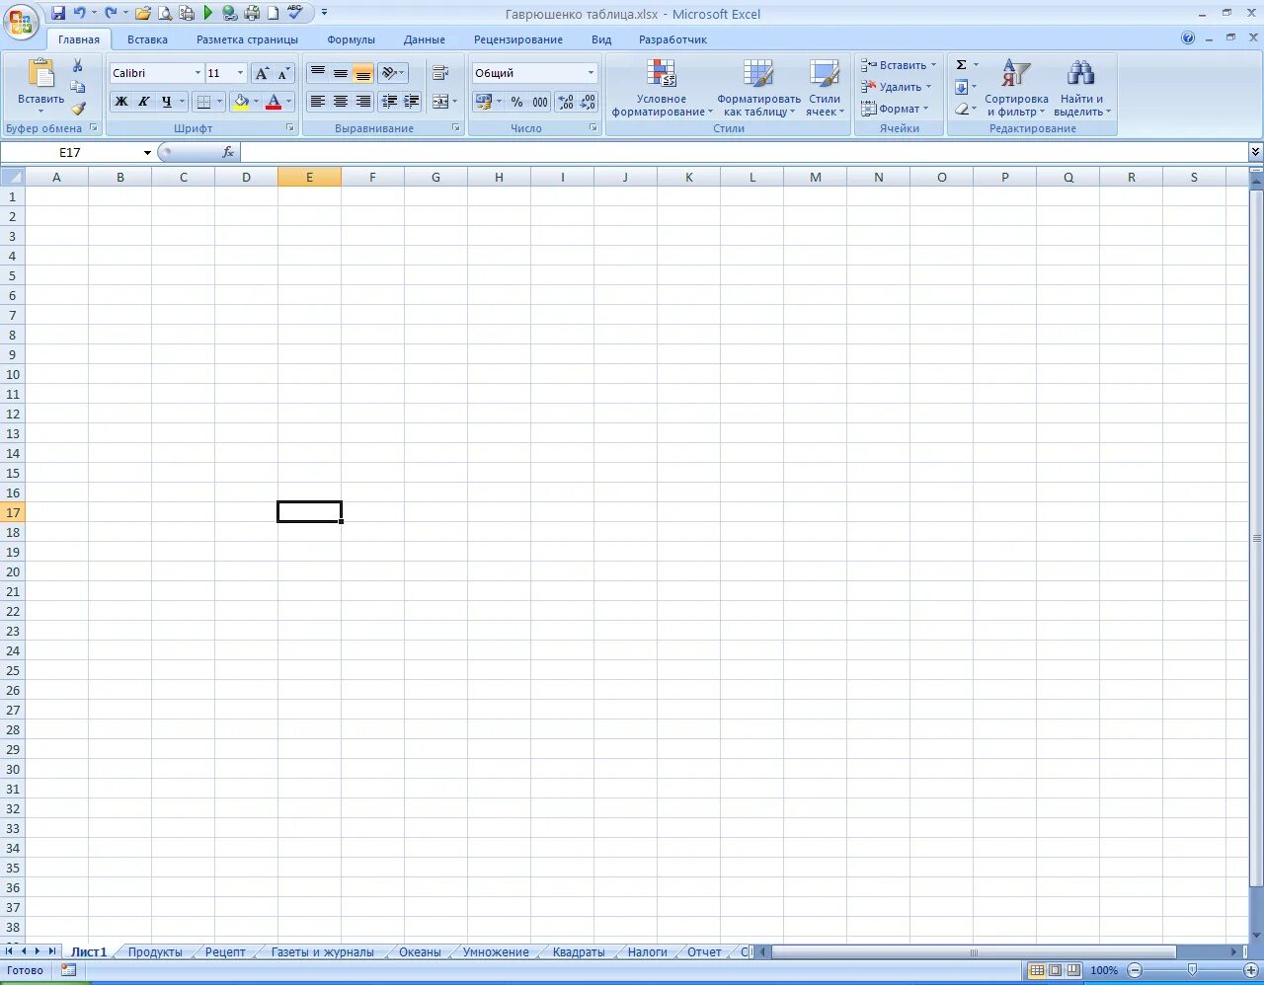The image size is (1264, 985).
Task: Center text horizontally
Action: tap(341, 101)
